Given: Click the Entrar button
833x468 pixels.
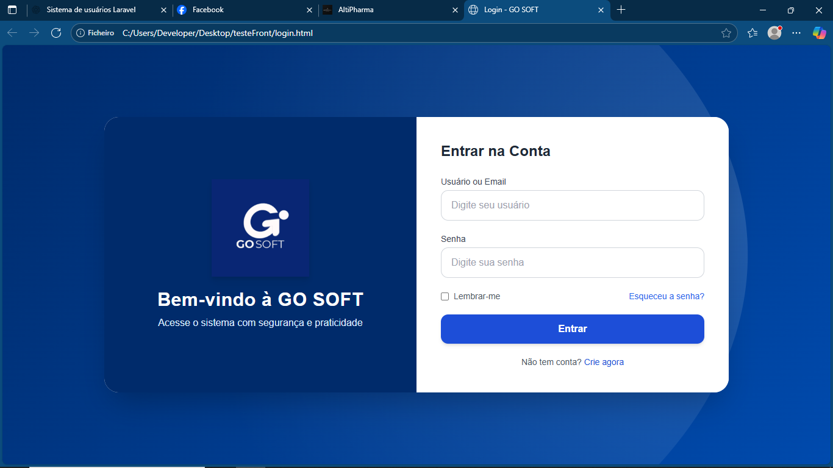Looking at the screenshot, I should pos(573,329).
